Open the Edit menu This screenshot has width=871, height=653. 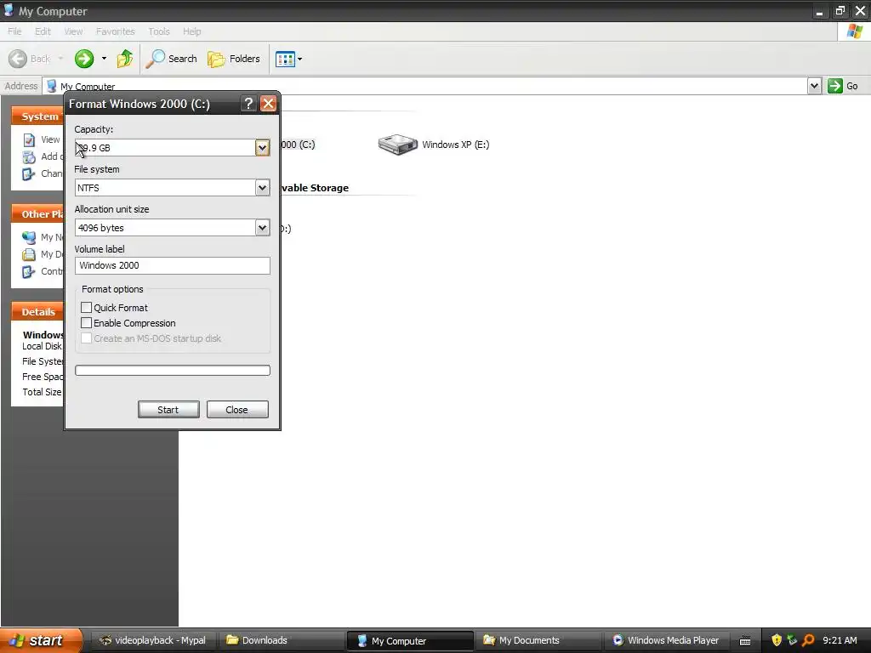point(43,31)
